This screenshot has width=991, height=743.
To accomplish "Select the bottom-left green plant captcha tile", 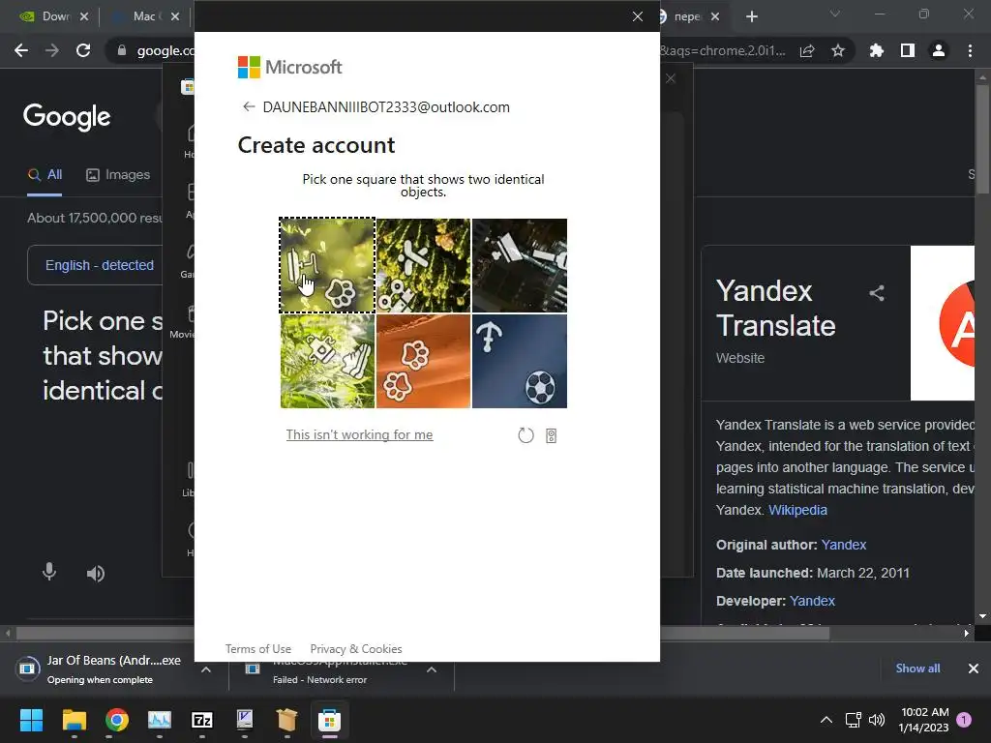I will [x=327, y=362].
